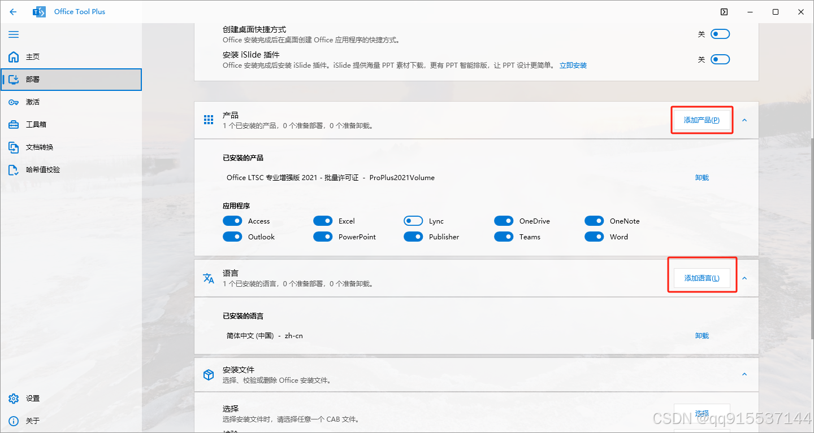Open 设置 in sidebar
The image size is (814, 433).
click(71, 399)
